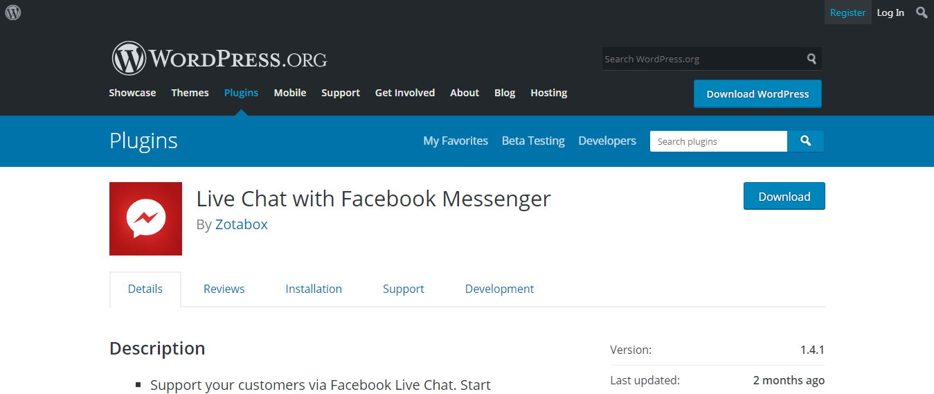Open the Get Involved menu item
Screen dimensions: 934x394
pos(405,93)
